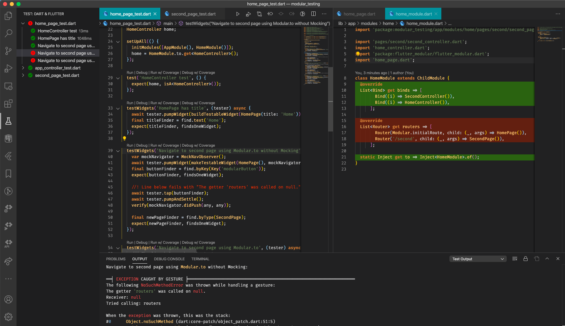The height and width of the screenshot is (326, 565).
Task: Run the test file using the Run button icon
Action: (x=238, y=14)
